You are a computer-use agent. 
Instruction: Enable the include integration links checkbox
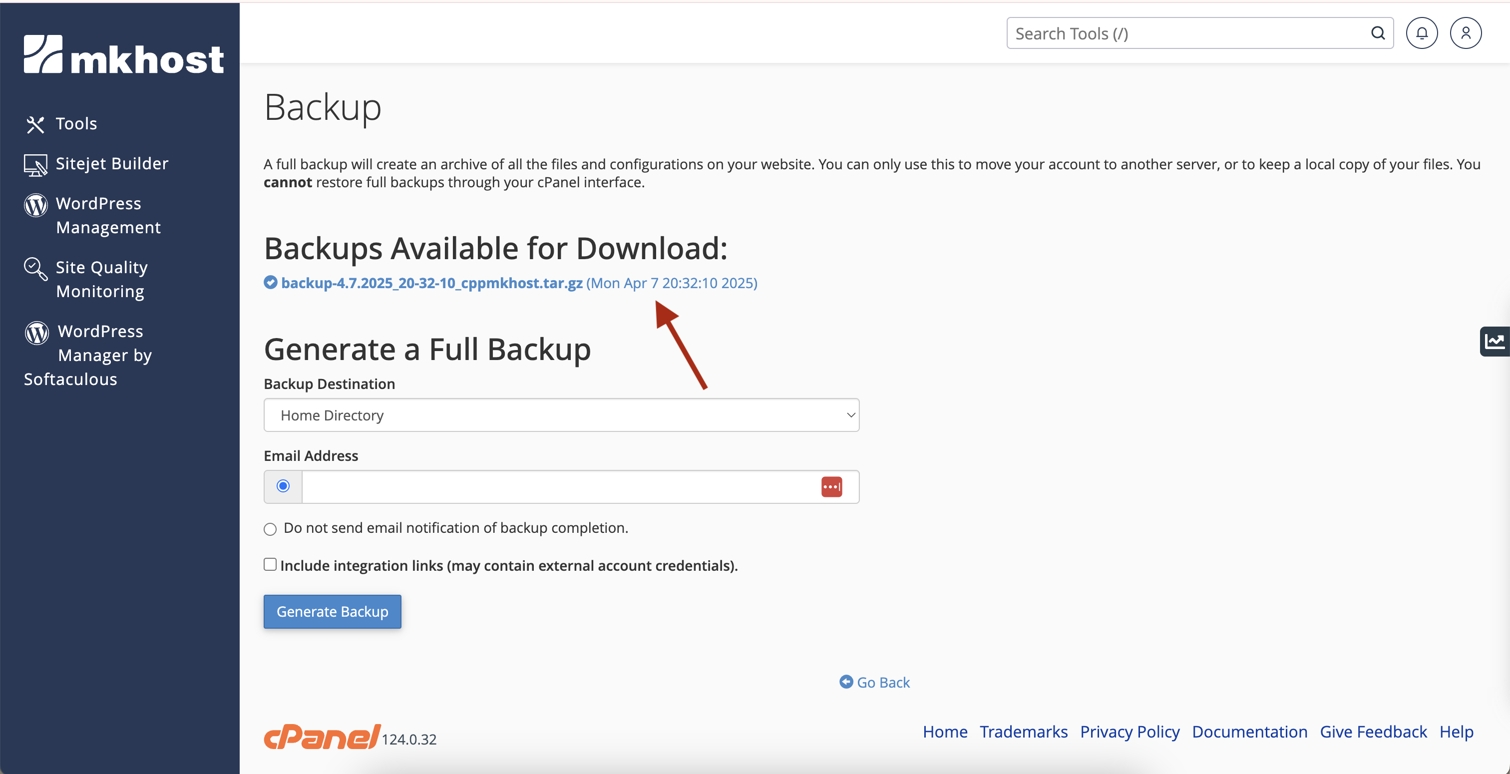[270, 565]
